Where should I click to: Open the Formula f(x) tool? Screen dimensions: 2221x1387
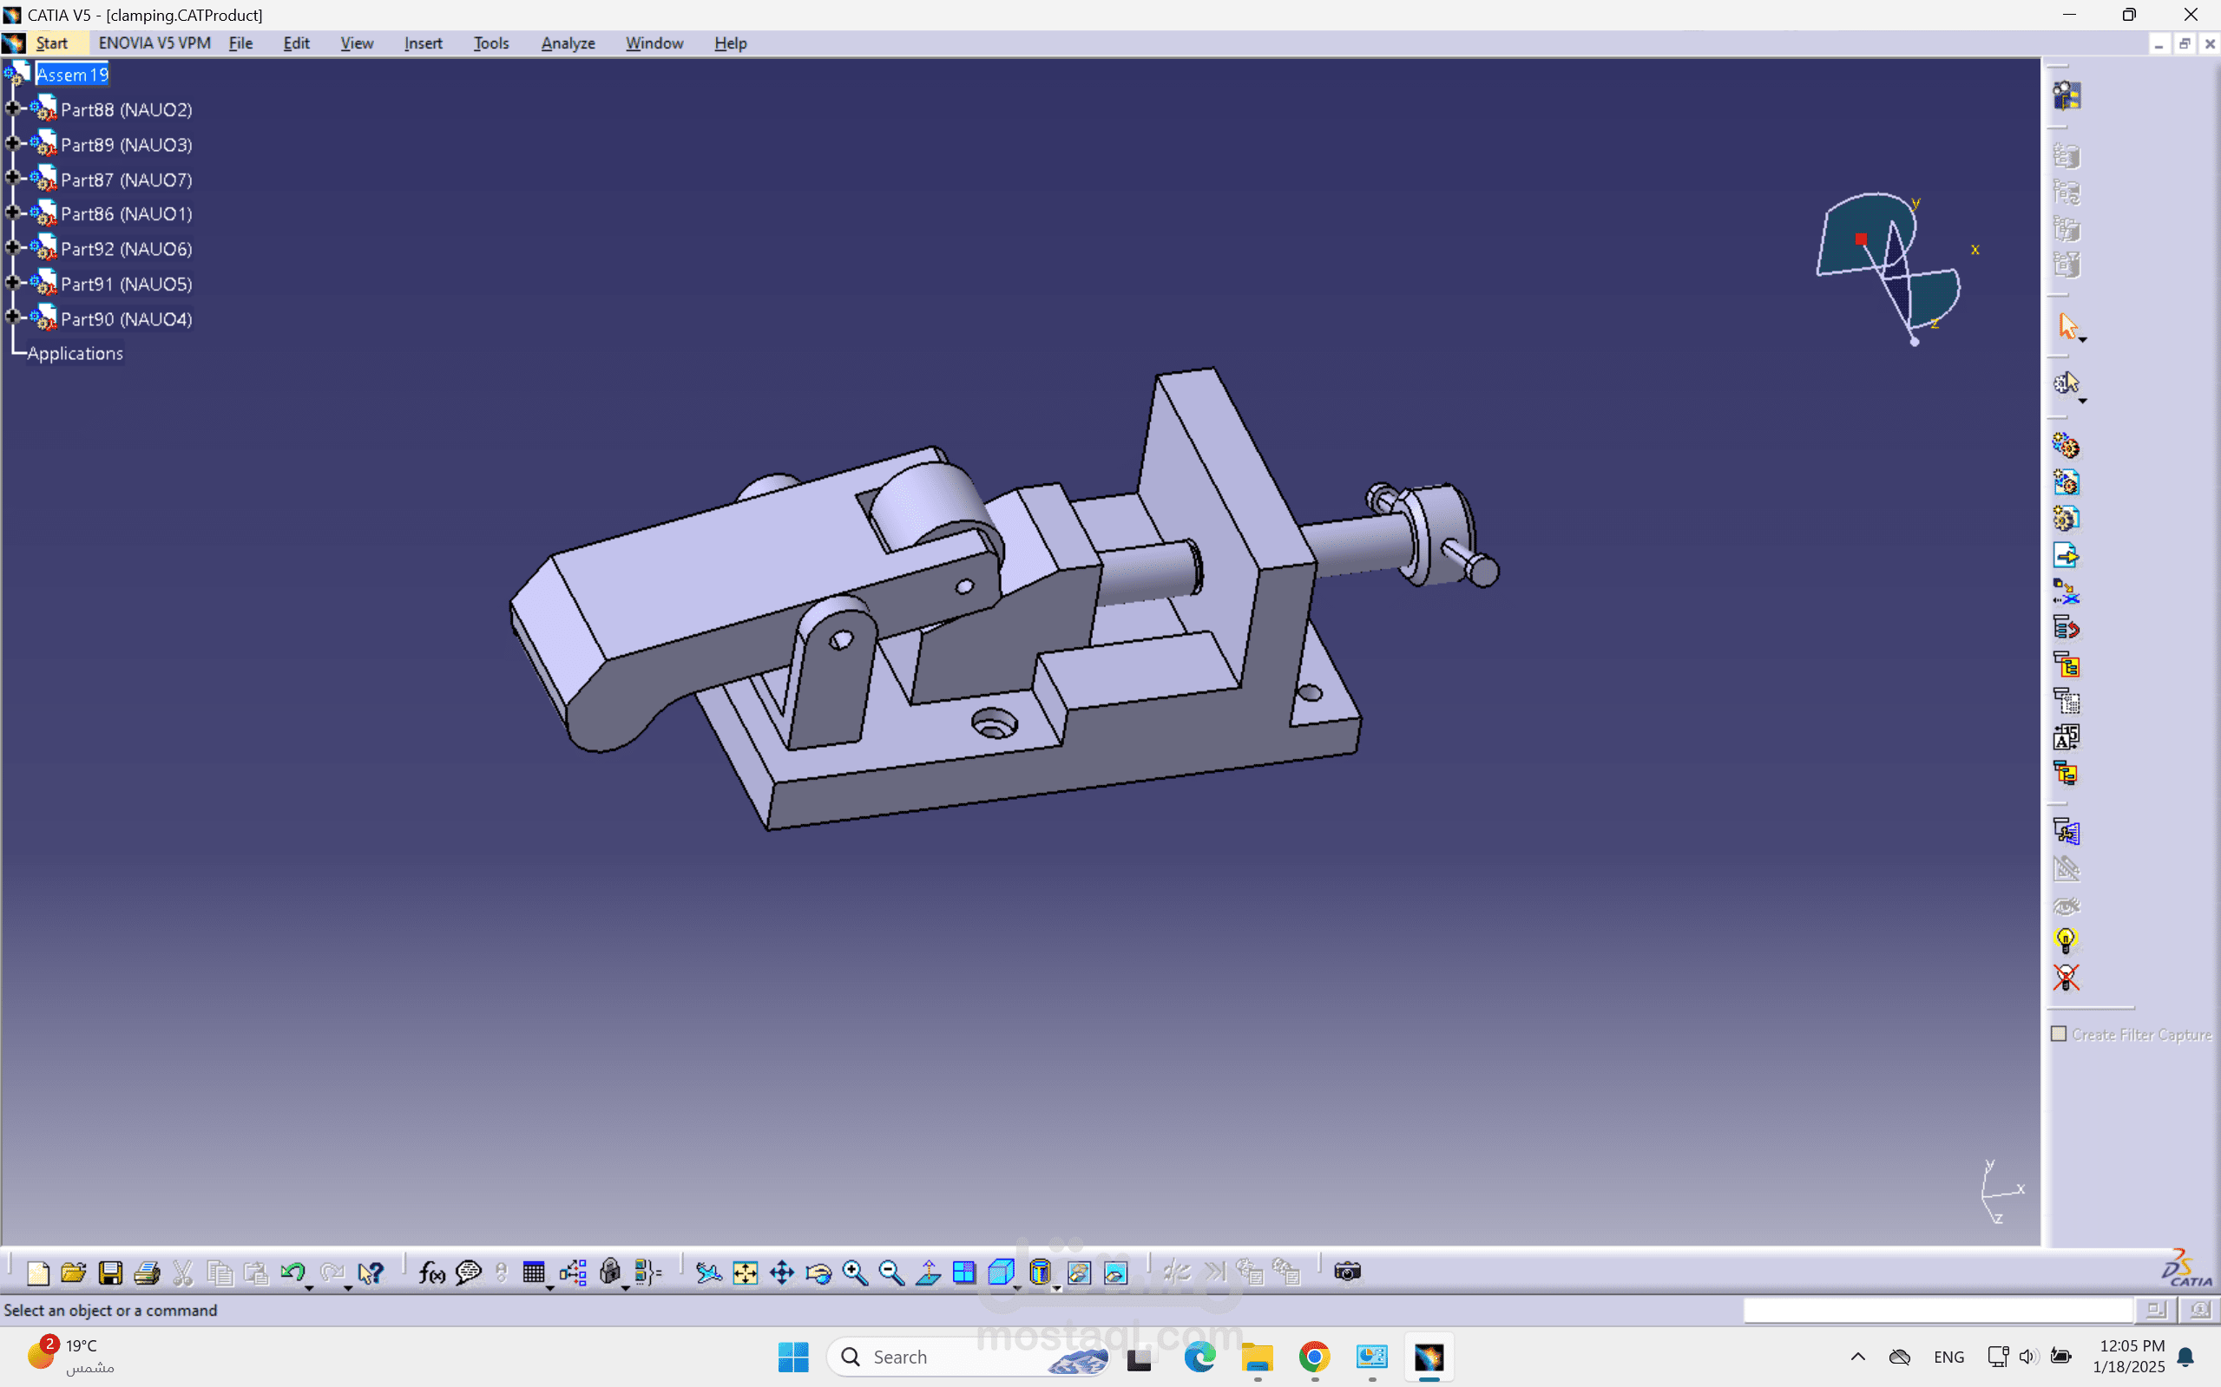[431, 1273]
